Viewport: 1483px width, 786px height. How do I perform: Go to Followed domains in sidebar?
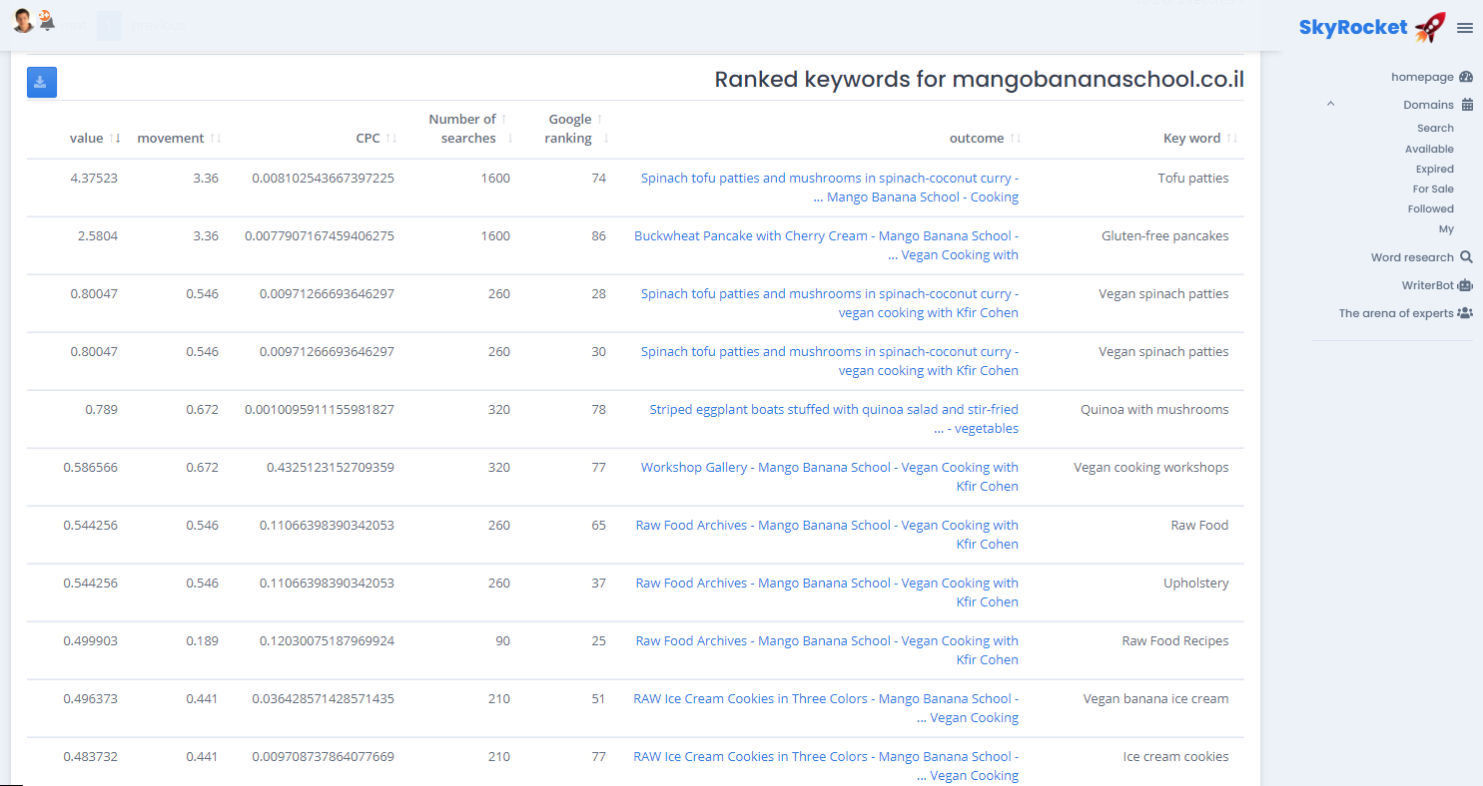tap(1430, 209)
